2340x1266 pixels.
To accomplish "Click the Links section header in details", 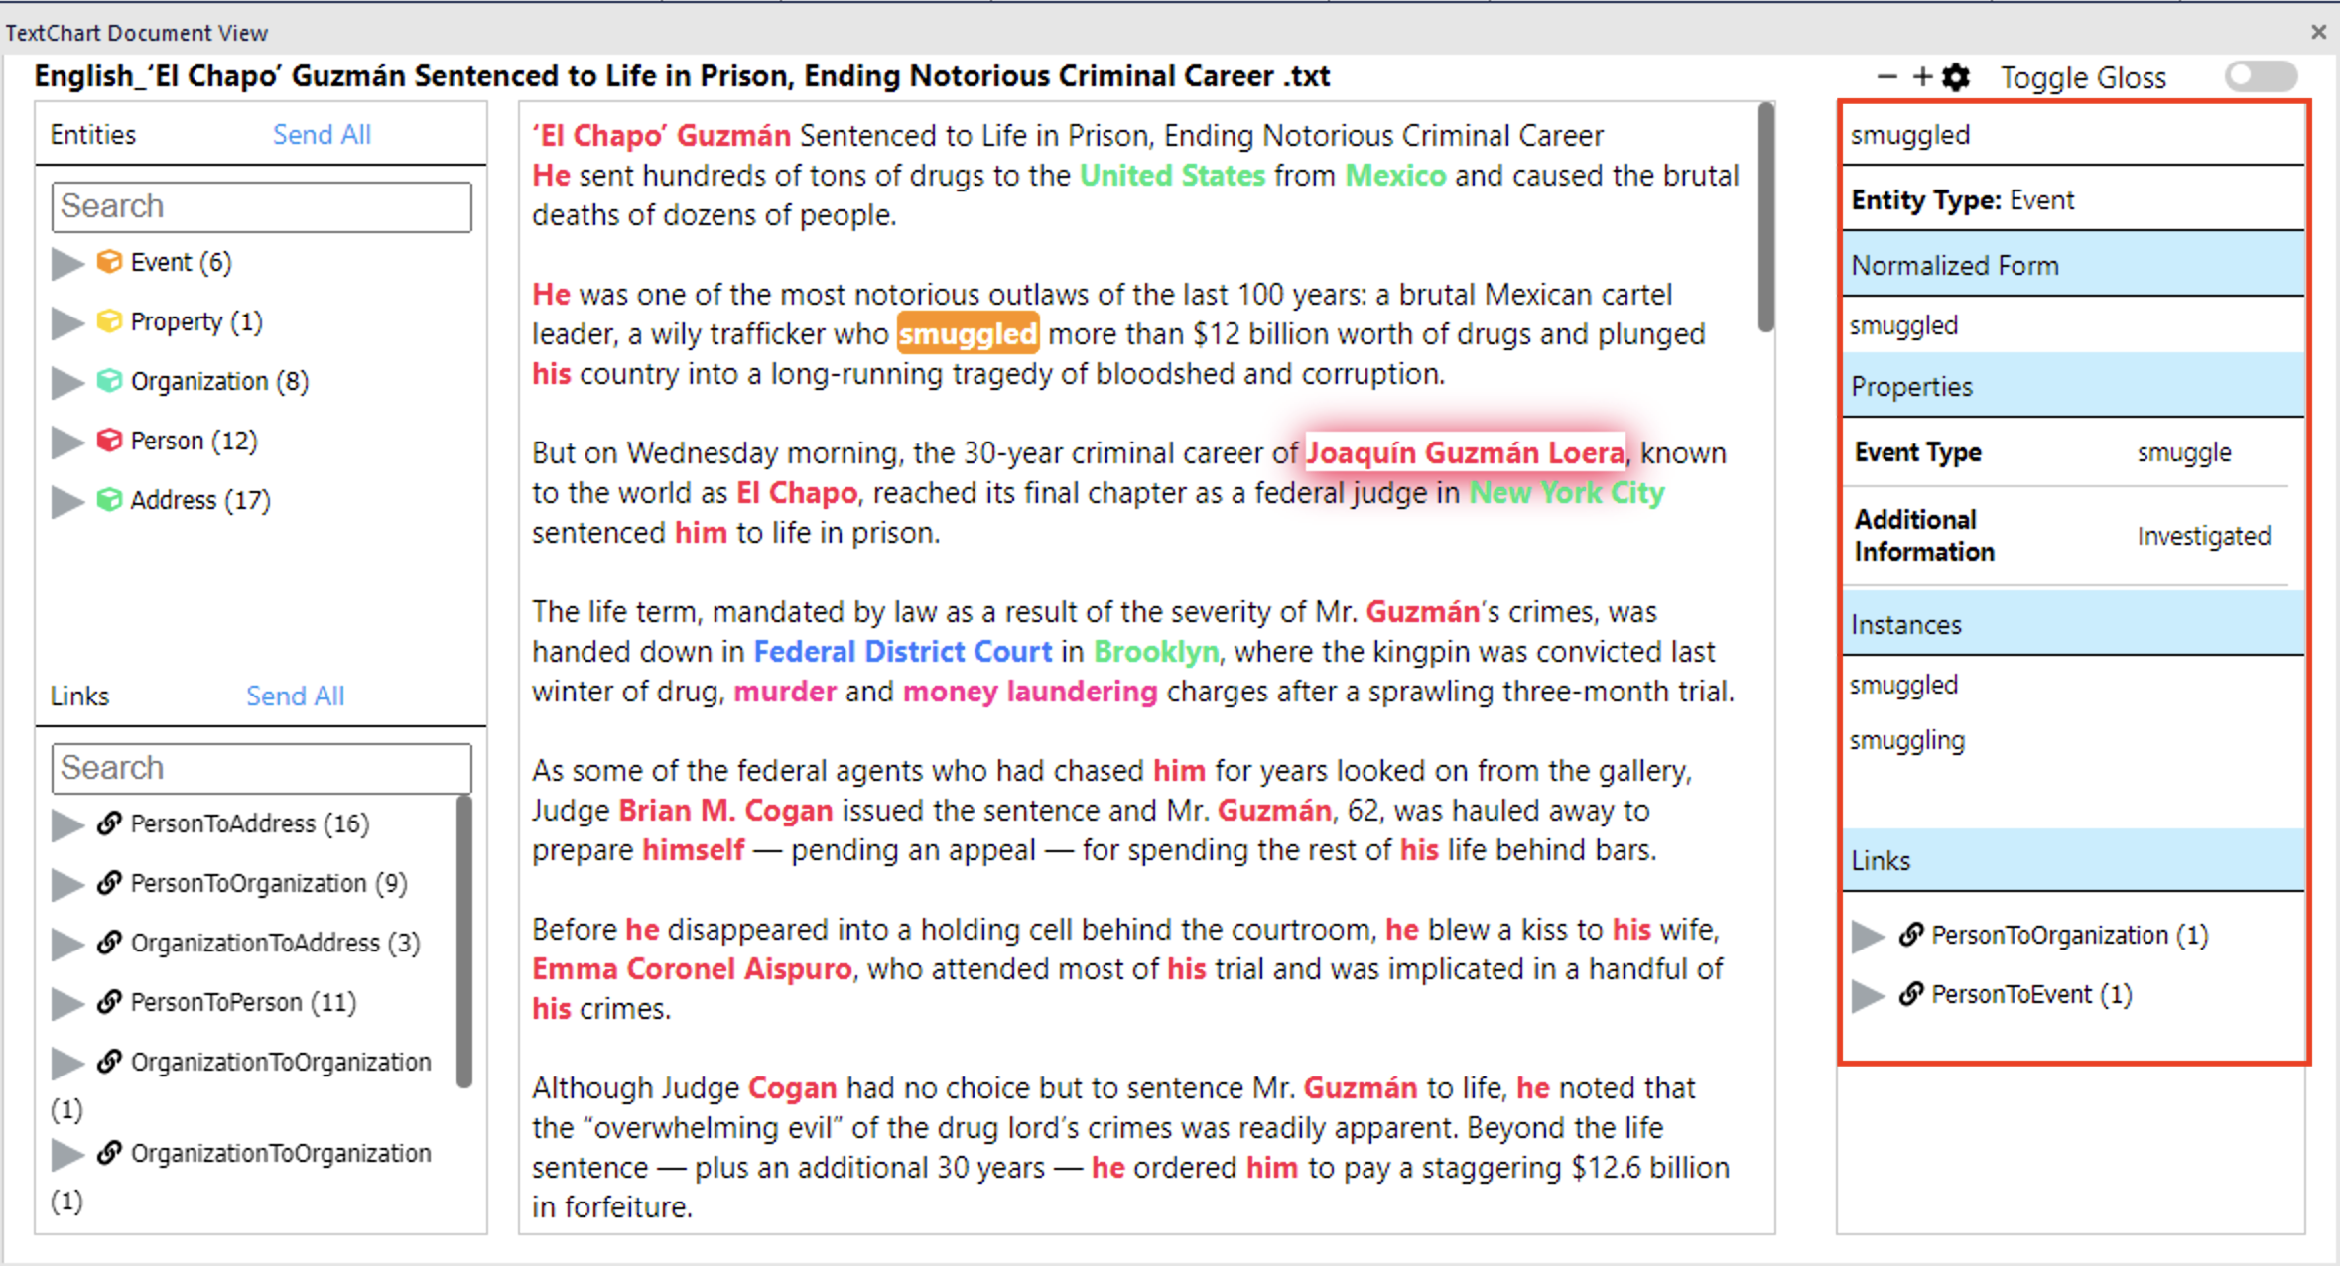I will 2073,860.
